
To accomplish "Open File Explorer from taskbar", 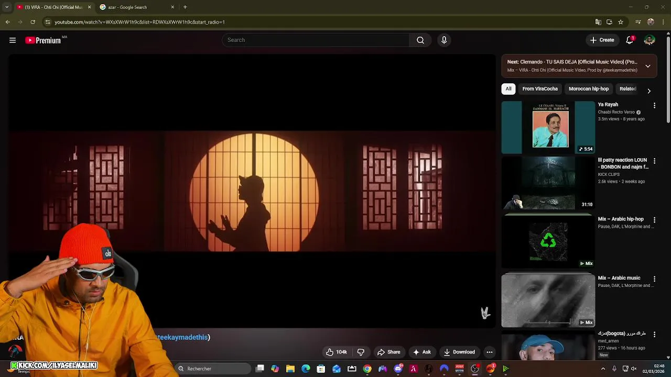I will [x=290, y=369].
